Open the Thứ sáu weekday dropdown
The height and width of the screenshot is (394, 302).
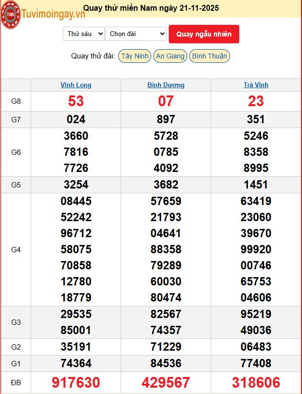click(x=84, y=34)
